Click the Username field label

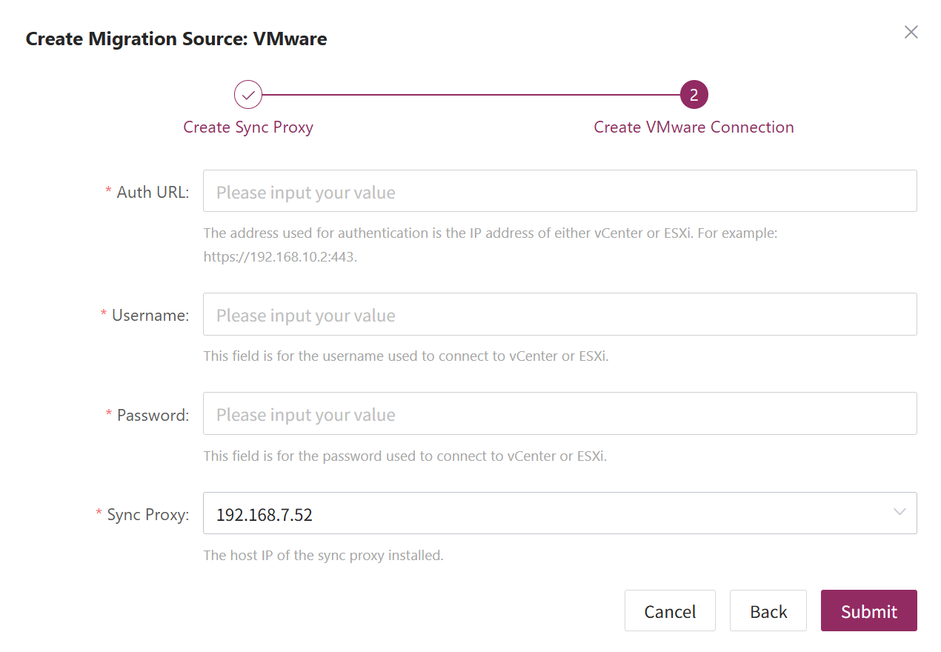[150, 316]
